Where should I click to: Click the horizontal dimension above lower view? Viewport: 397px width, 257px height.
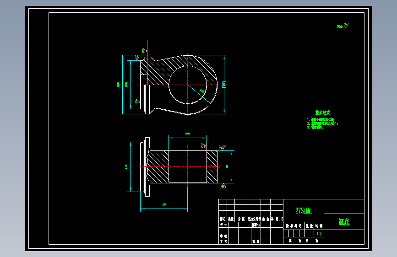(x=188, y=134)
